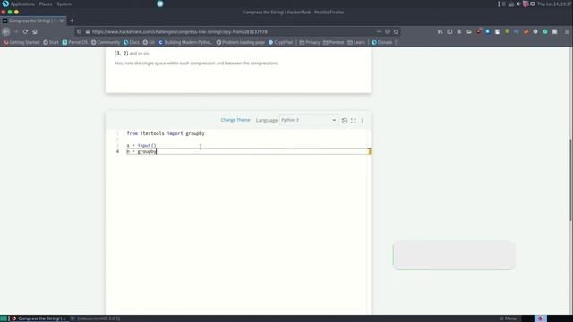Click the show desktop icon in bottom panel
The height and width of the screenshot is (322, 573).
click(4, 318)
